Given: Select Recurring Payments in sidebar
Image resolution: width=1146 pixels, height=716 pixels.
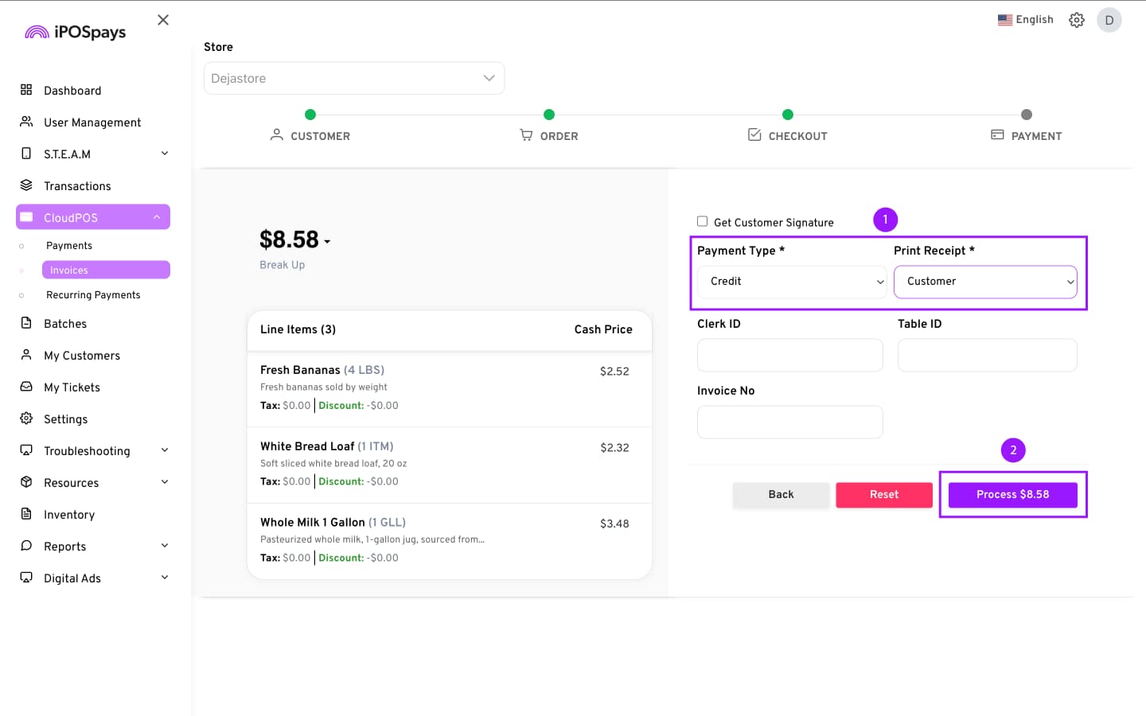Looking at the screenshot, I should [93, 295].
